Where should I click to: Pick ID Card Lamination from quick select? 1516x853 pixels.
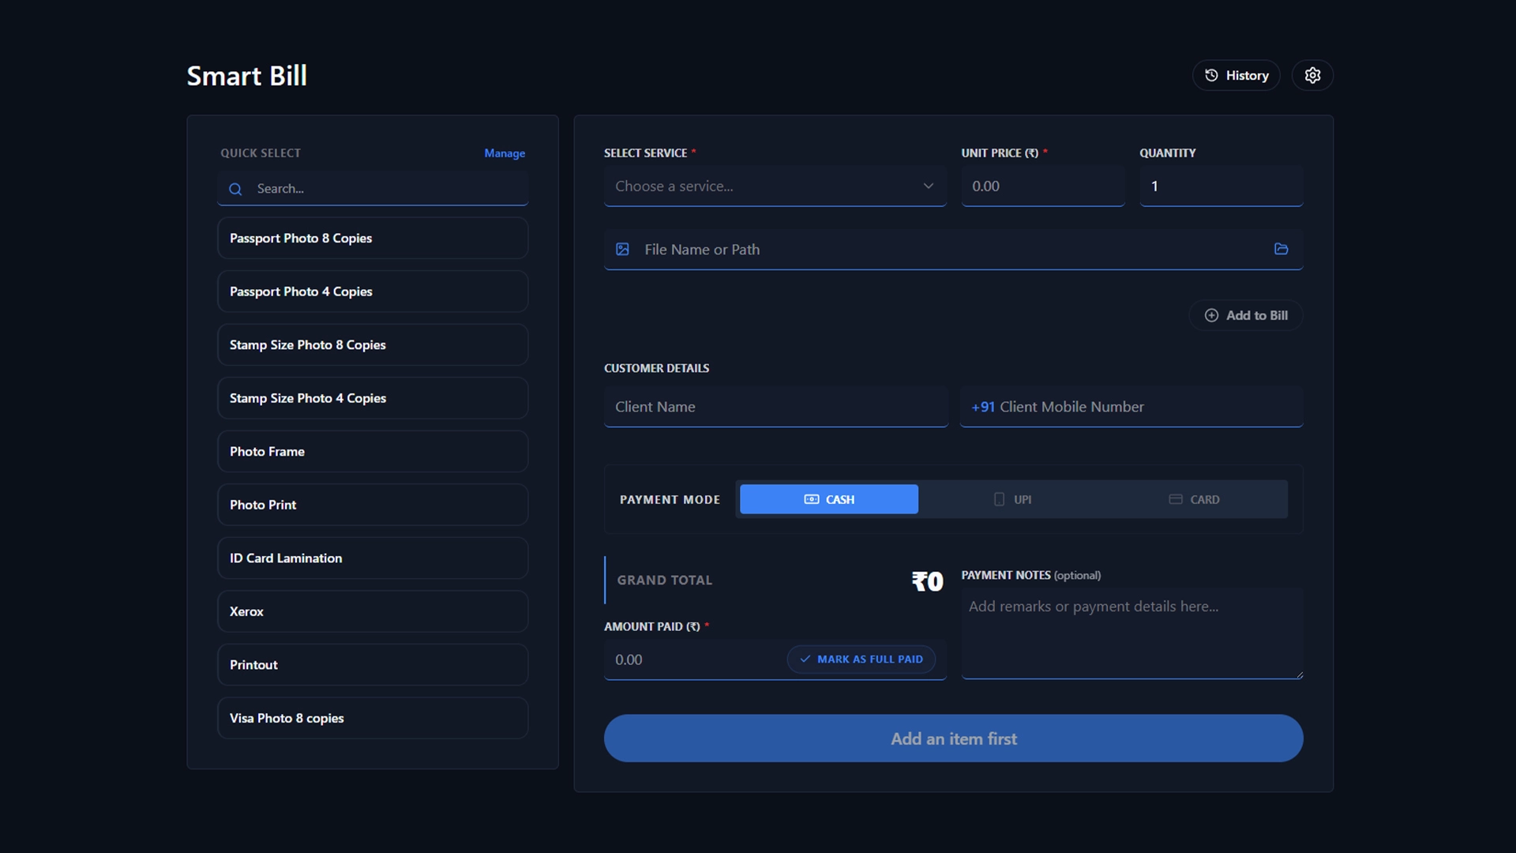[x=372, y=558]
